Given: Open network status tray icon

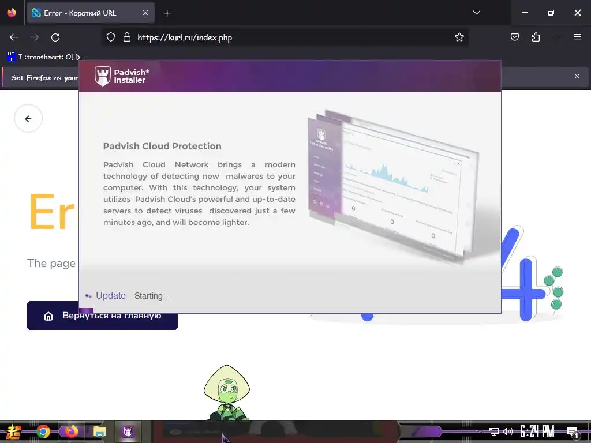Looking at the screenshot, I should (x=494, y=431).
